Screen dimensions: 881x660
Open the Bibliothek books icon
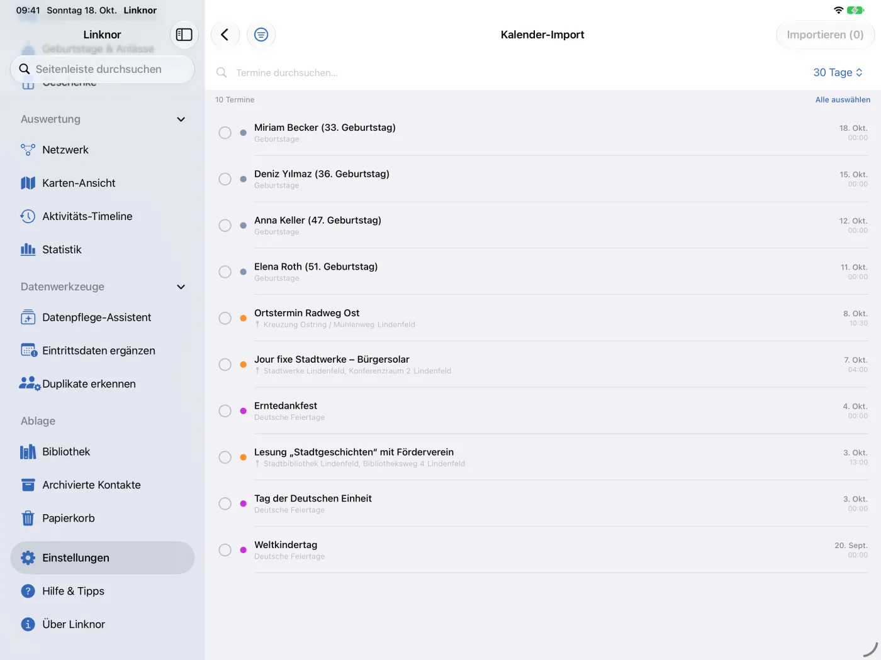point(28,452)
